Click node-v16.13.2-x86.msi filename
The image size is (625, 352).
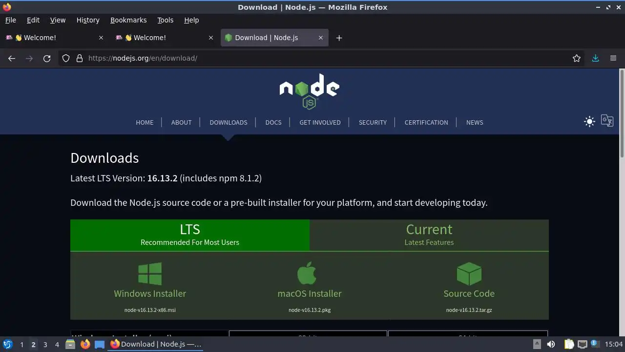150,310
